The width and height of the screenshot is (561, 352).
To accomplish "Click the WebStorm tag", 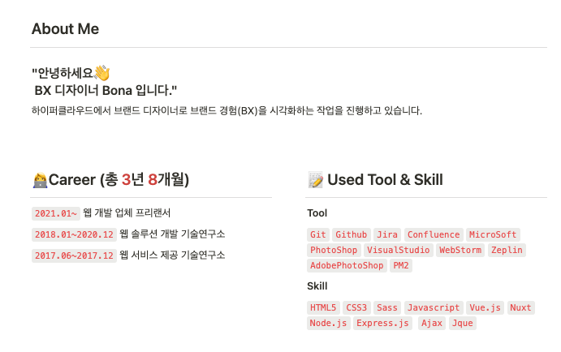I will pyautogui.click(x=460, y=250).
